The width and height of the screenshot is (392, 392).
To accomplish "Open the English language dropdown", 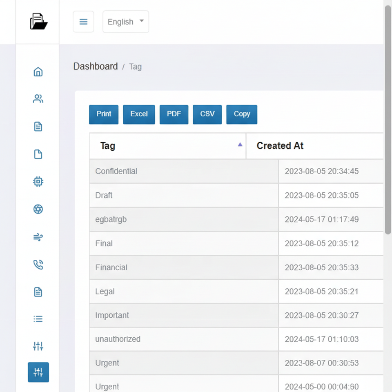I will click(x=126, y=22).
